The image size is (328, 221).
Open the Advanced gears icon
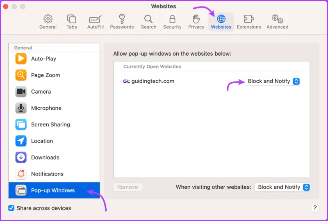click(278, 19)
